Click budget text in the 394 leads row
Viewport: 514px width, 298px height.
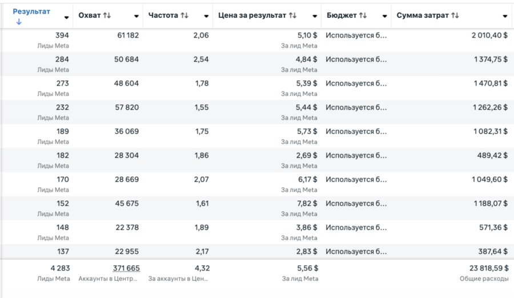click(356, 35)
